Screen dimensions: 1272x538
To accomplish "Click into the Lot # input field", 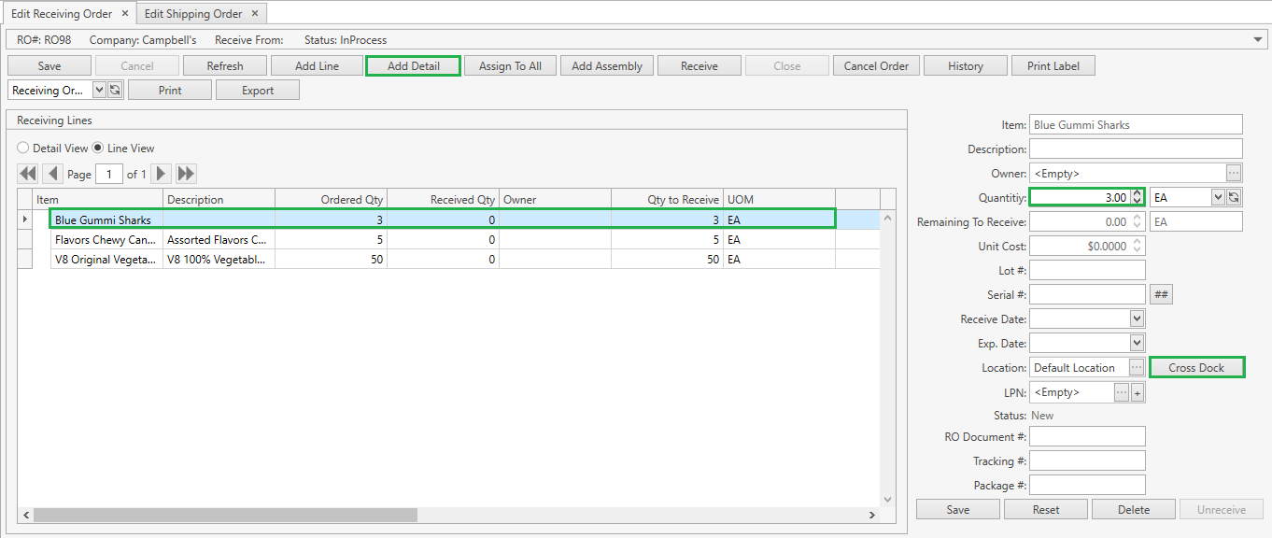I will pos(1087,271).
